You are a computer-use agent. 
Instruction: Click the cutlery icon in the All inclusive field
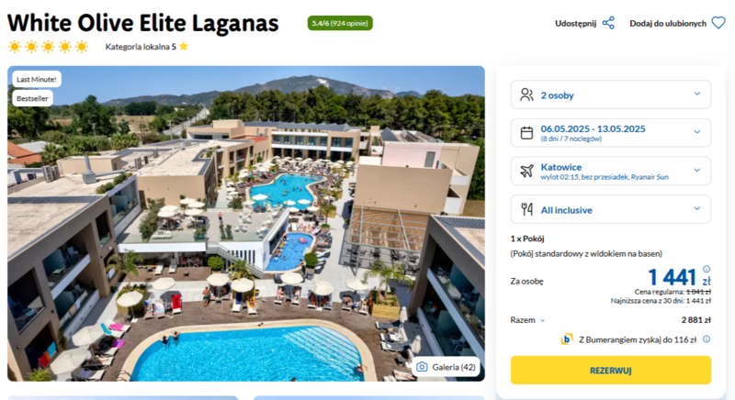(526, 209)
